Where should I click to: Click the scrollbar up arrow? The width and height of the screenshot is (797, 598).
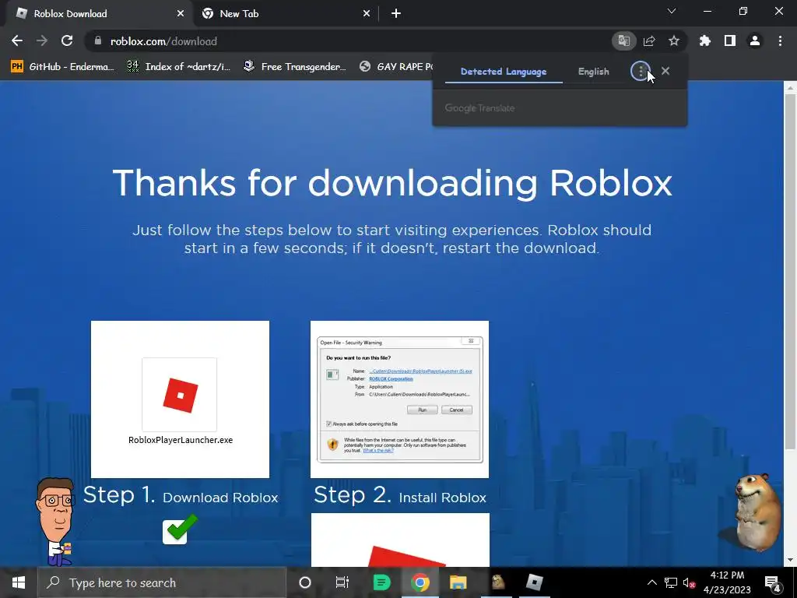(790, 87)
